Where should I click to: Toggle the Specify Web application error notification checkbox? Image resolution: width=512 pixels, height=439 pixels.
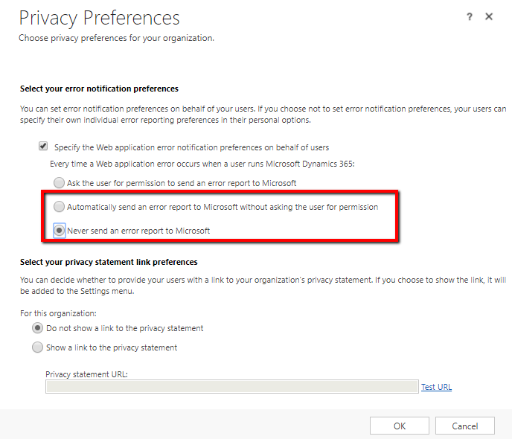[43, 147]
